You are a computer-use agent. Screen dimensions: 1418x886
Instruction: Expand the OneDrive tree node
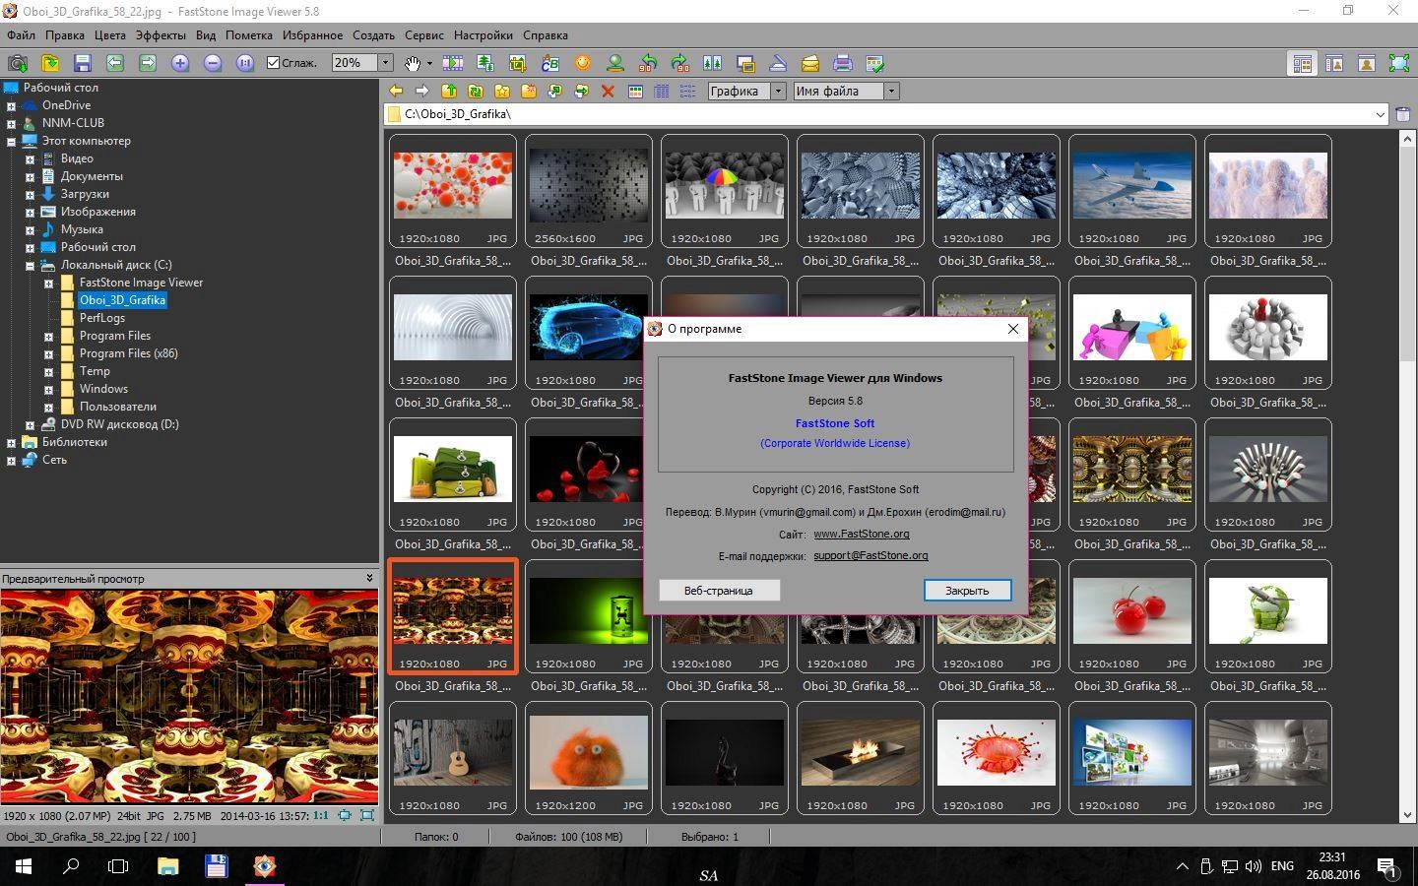[x=11, y=105]
